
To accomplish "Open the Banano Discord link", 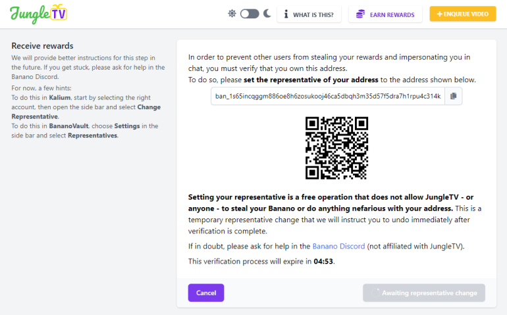I will 338,246.
